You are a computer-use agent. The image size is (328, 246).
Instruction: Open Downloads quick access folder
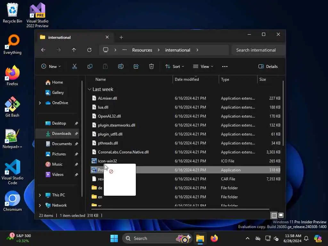(x=58, y=134)
